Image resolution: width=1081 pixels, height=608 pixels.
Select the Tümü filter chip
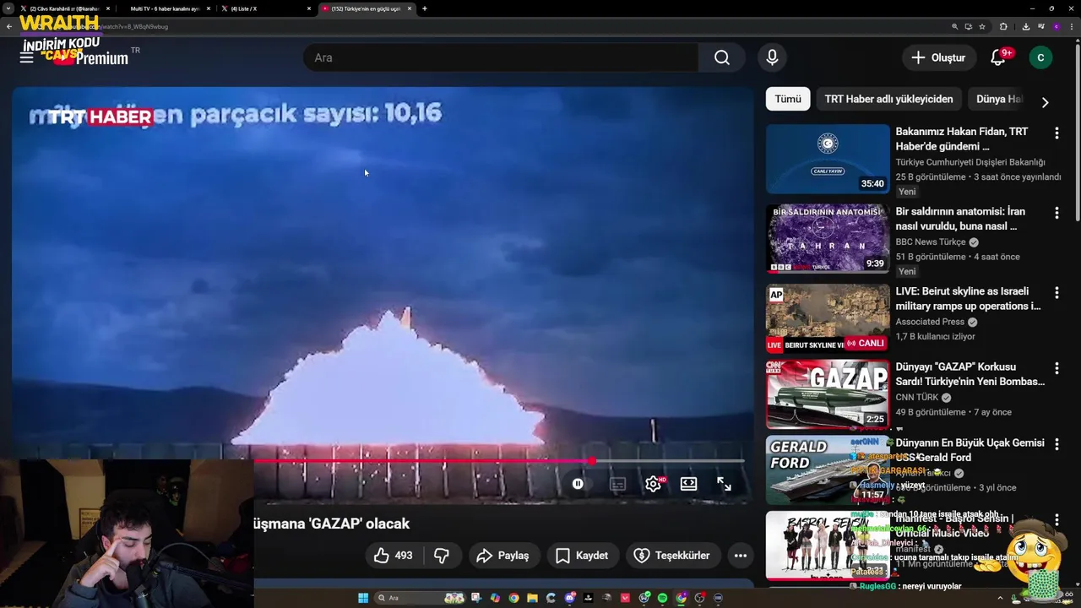point(788,99)
